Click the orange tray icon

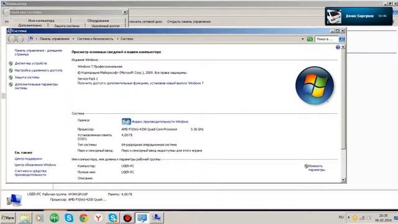point(355,218)
